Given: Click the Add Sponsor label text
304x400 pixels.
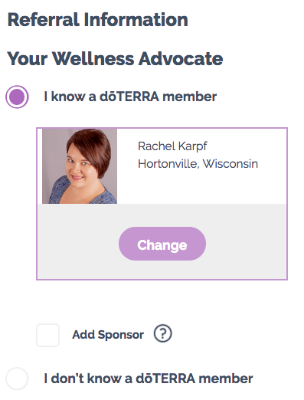Looking at the screenshot, I should click(x=108, y=334).
